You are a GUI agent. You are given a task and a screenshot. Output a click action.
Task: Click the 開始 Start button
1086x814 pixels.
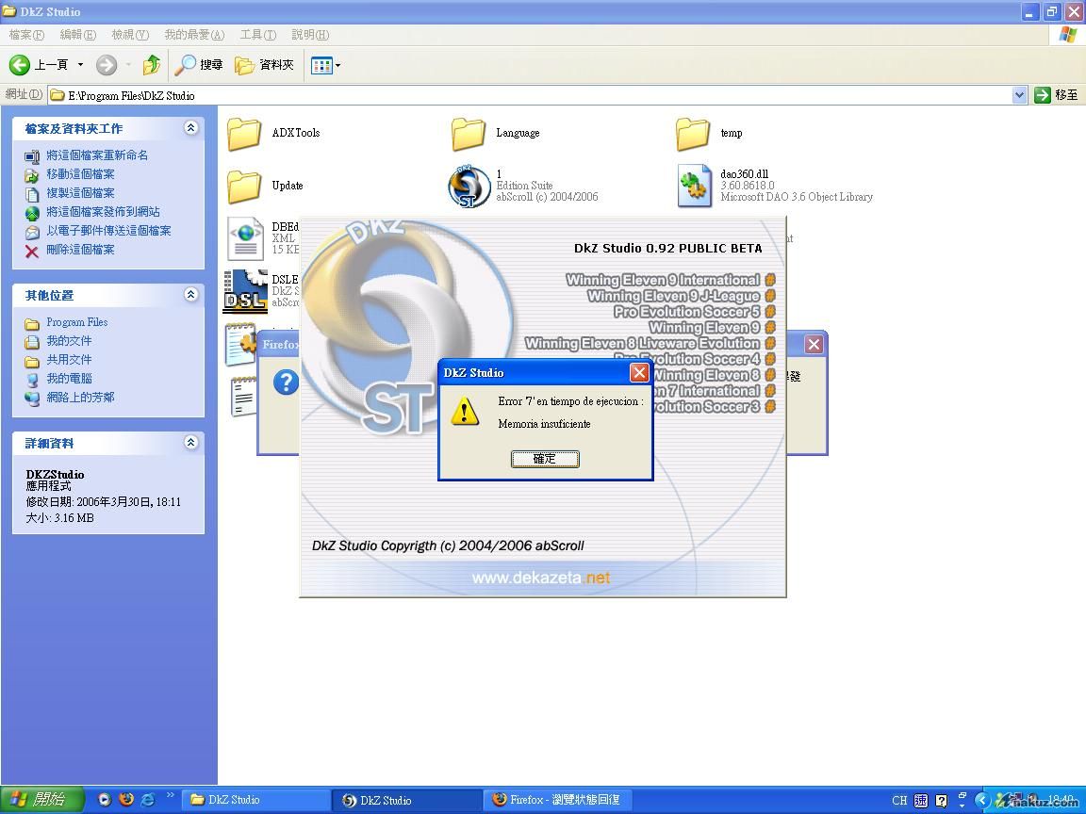click(x=41, y=800)
